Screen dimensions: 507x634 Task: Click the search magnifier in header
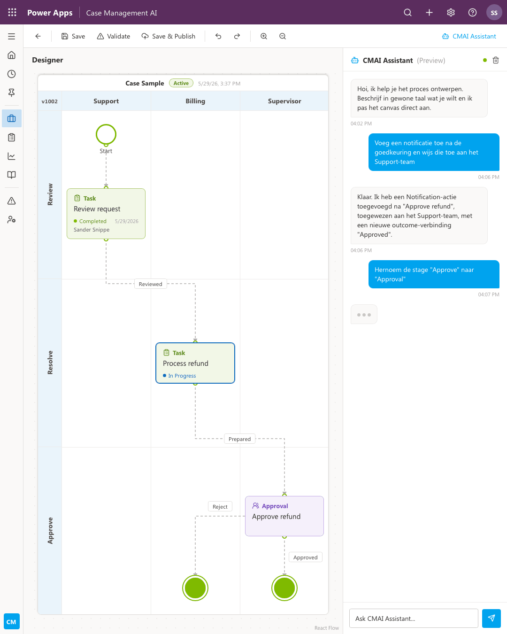point(408,13)
